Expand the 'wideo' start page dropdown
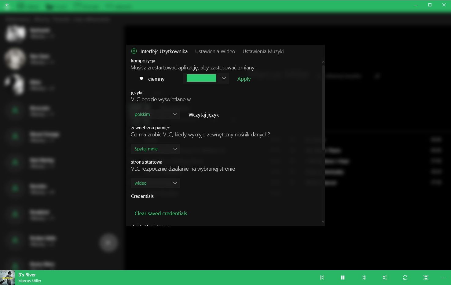451x285 pixels. 155,183
